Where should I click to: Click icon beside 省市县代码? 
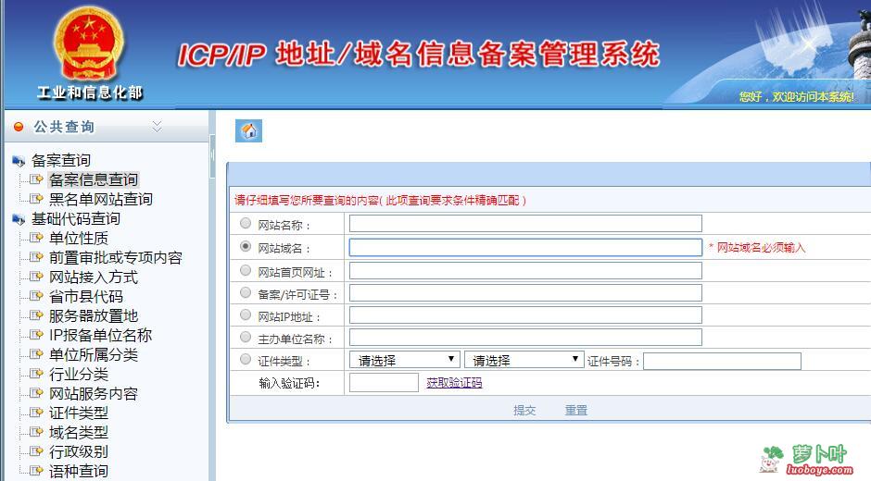click(37, 296)
